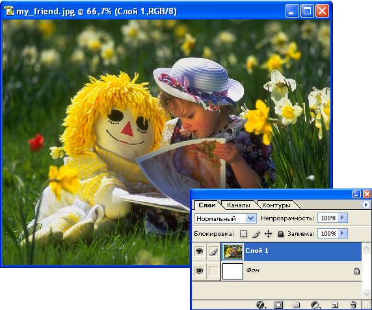Switch to the Контуры tab
The height and width of the screenshot is (310, 372).
pyautogui.click(x=276, y=205)
